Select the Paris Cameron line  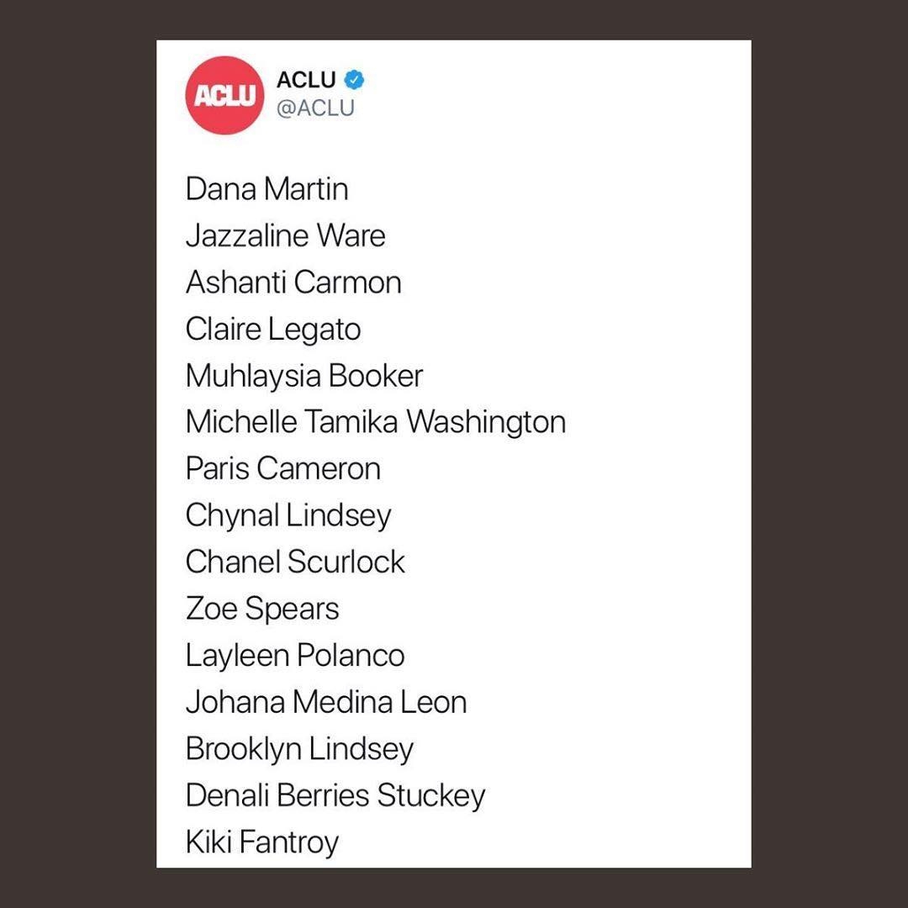282,468
